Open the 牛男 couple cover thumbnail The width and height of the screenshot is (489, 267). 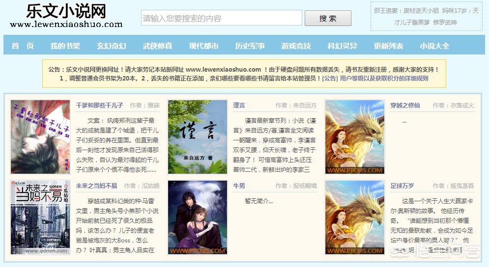click(x=198, y=217)
